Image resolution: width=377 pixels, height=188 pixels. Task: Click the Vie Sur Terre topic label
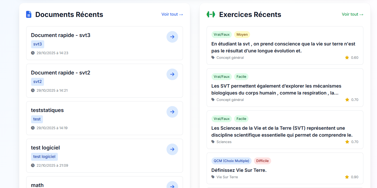(227, 177)
